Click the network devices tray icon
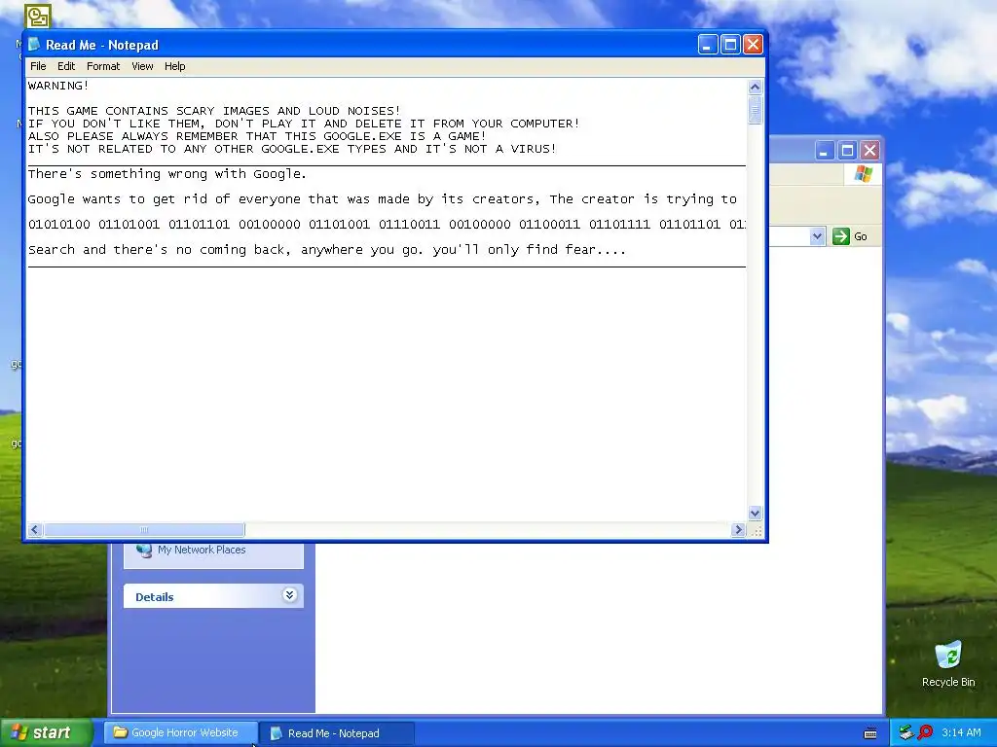The width and height of the screenshot is (997, 747). [906, 733]
